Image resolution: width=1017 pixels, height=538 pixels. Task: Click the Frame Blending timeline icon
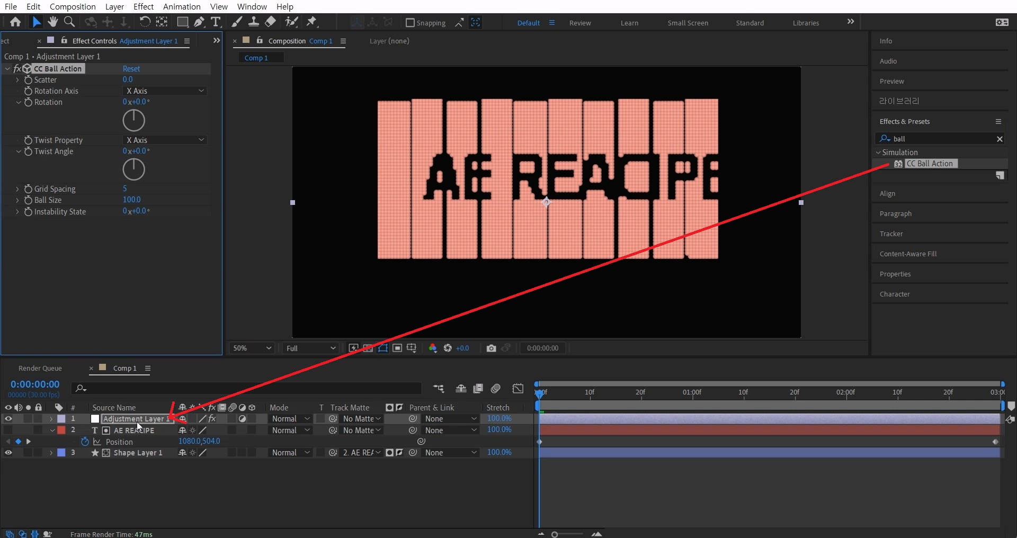click(x=478, y=389)
